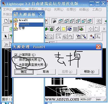Click the green question mark query icon

(11, 37)
